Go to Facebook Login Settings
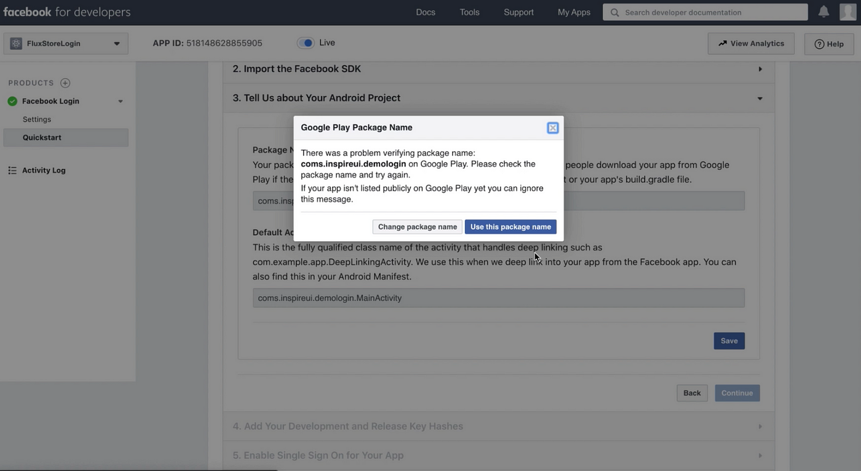 coord(37,119)
